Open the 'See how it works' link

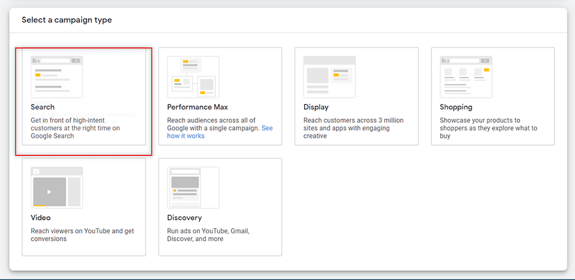[x=220, y=132]
